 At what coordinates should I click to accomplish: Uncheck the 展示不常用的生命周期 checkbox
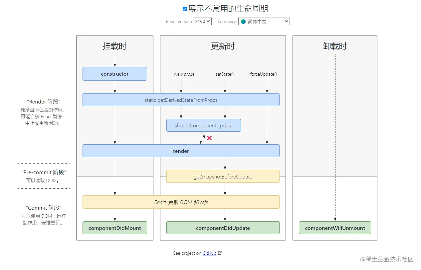185,9
